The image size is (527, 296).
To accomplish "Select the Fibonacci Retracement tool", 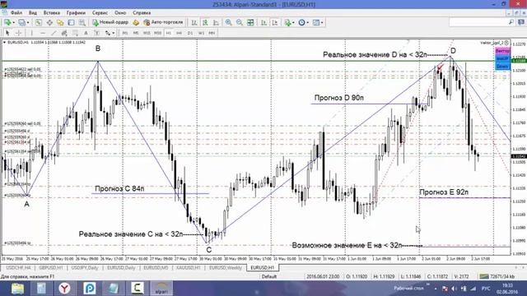I will coord(75,33).
